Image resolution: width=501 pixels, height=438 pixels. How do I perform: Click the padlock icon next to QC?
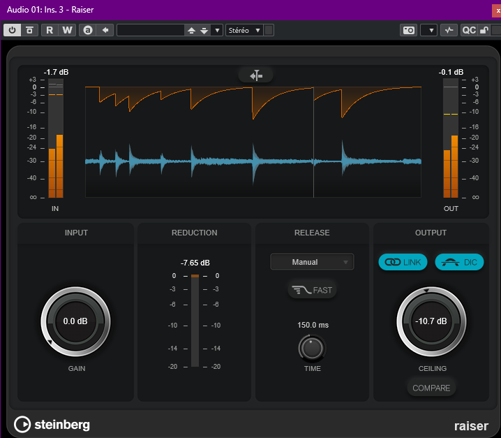pyautogui.click(x=483, y=30)
